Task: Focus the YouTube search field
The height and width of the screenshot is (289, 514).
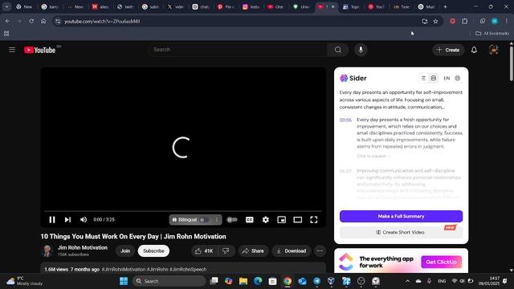Action: coord(238,50)
